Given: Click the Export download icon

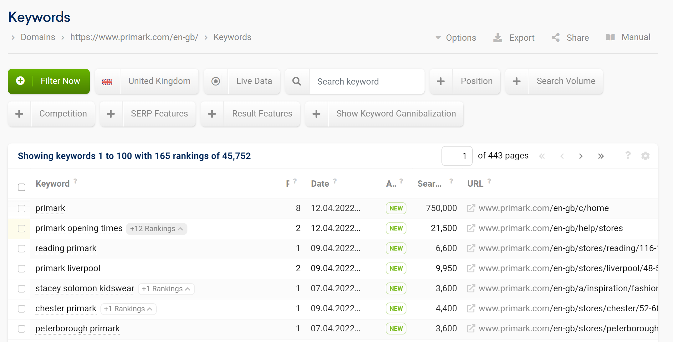Looking at the screenshot, I should pyautogui.click(x=497, y=38).
